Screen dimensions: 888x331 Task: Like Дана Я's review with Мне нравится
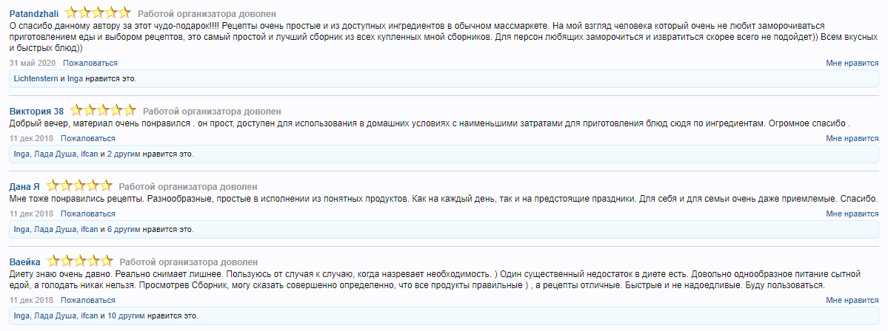coord(852,214)
